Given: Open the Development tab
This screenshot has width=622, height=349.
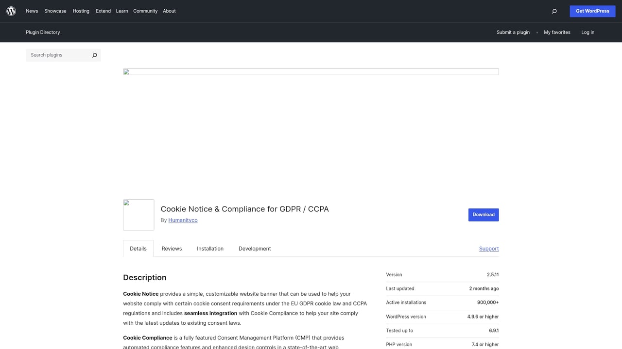Looking at the screenshot, I should 255,248.
